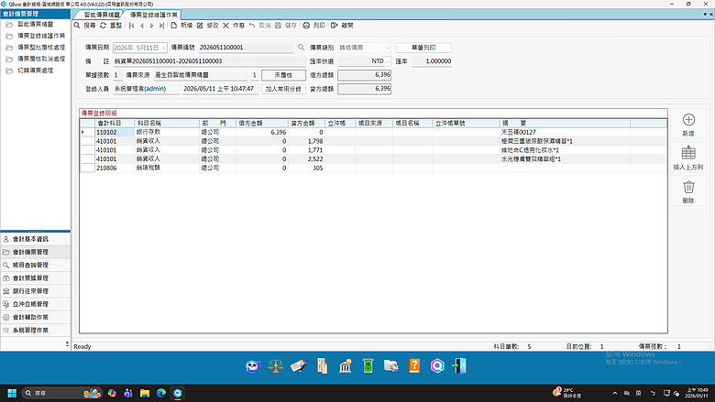Click the 離開 exit toolbar icon
The width and height of the screenshot is (715, 402).
point(335,26)
